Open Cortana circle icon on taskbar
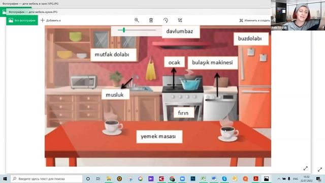 88,178
